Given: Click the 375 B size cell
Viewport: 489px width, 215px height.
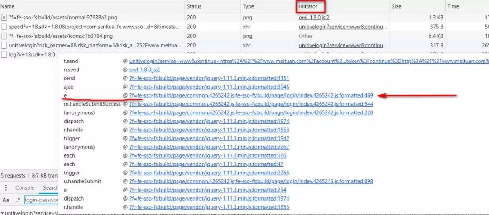Looking at the screenshot, I should click(x=436, y=27).
